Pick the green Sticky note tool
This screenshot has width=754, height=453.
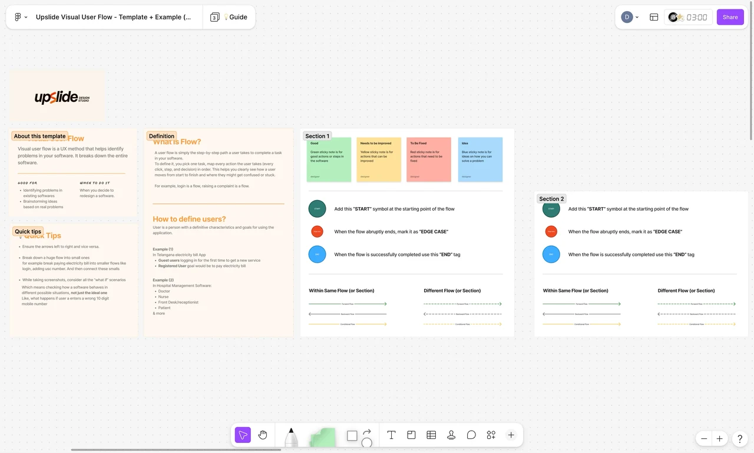point(322,438)
